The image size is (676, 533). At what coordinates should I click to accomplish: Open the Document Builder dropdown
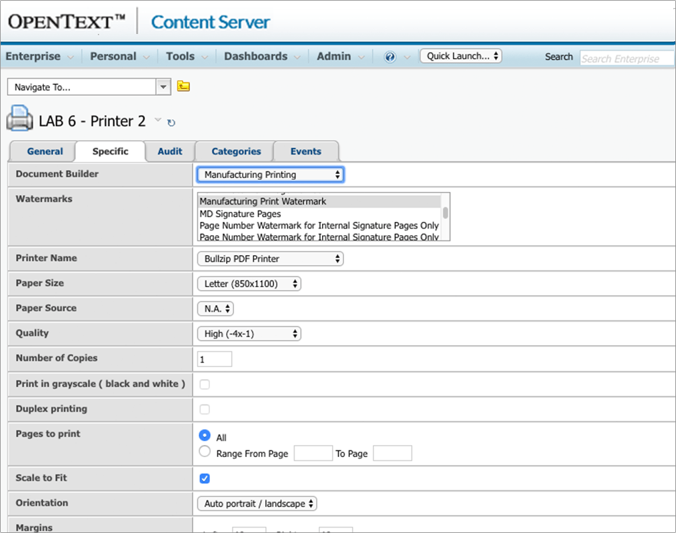[270, 175]
